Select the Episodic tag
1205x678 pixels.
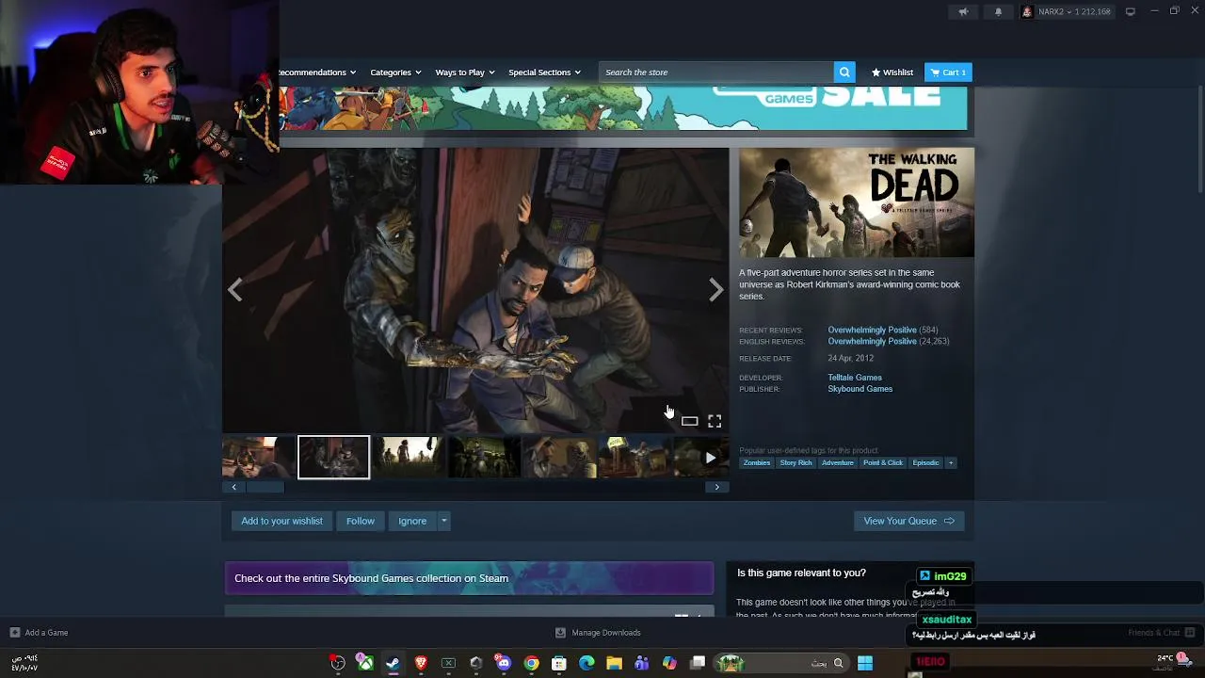coord(925,462)
